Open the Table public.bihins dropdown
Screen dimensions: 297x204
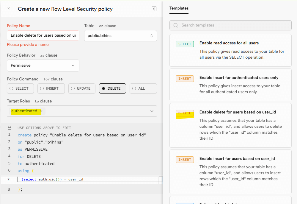point(120,36)
